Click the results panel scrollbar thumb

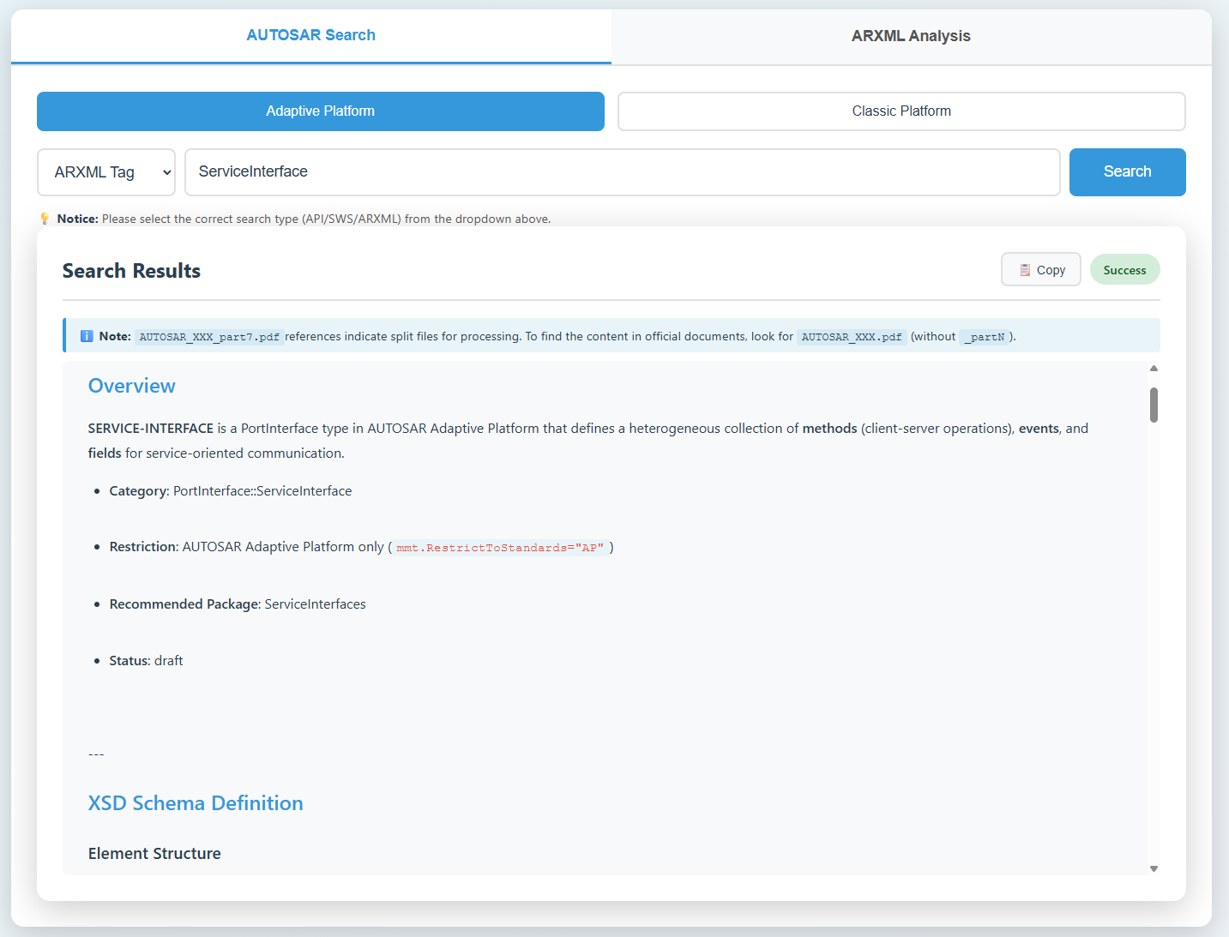coord(1154,405)
